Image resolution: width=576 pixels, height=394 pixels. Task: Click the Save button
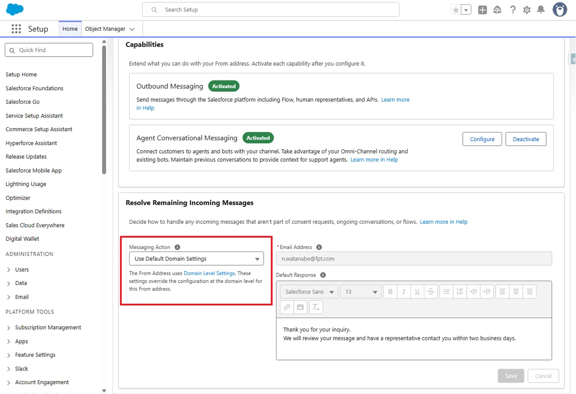[511, 376]
